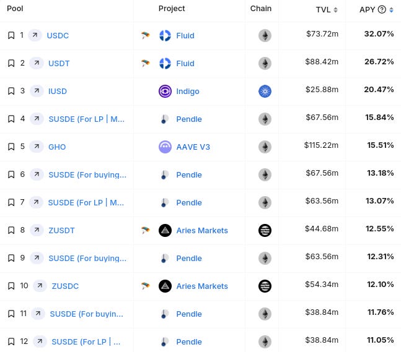Screen dimensions: 401x352
Task: Open SUSDE pool link in row 11
Action: 86,314
